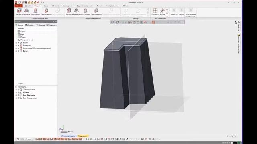Expand the Фаска1 tree node
This screenshot has height=144, width=257.
[x=16, y=51]
